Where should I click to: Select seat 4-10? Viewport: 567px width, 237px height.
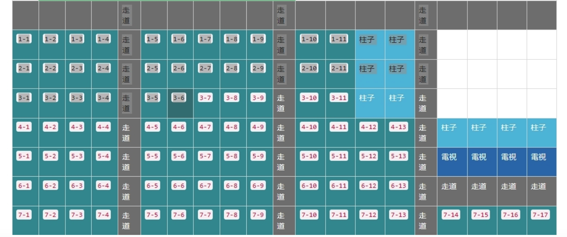309,127
